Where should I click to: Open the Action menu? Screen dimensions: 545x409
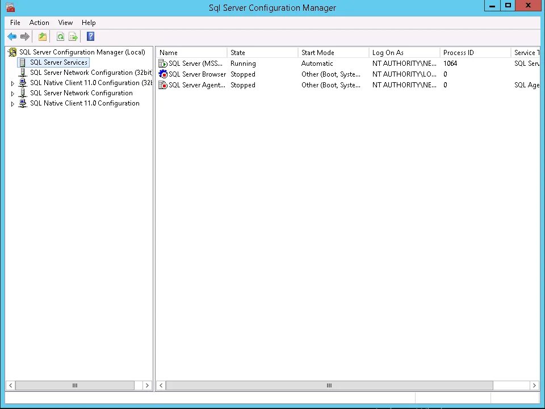[39, 23]
